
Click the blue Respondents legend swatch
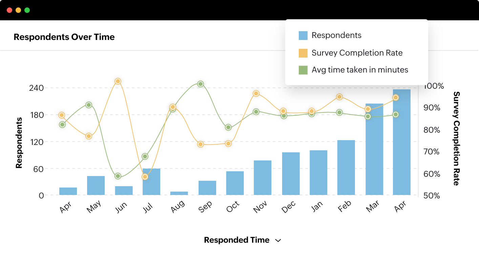tap(303, 36)
